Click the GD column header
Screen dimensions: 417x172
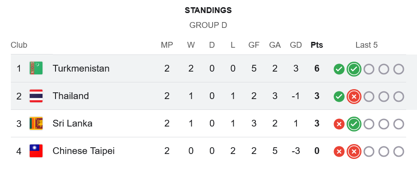coord(296,45)
